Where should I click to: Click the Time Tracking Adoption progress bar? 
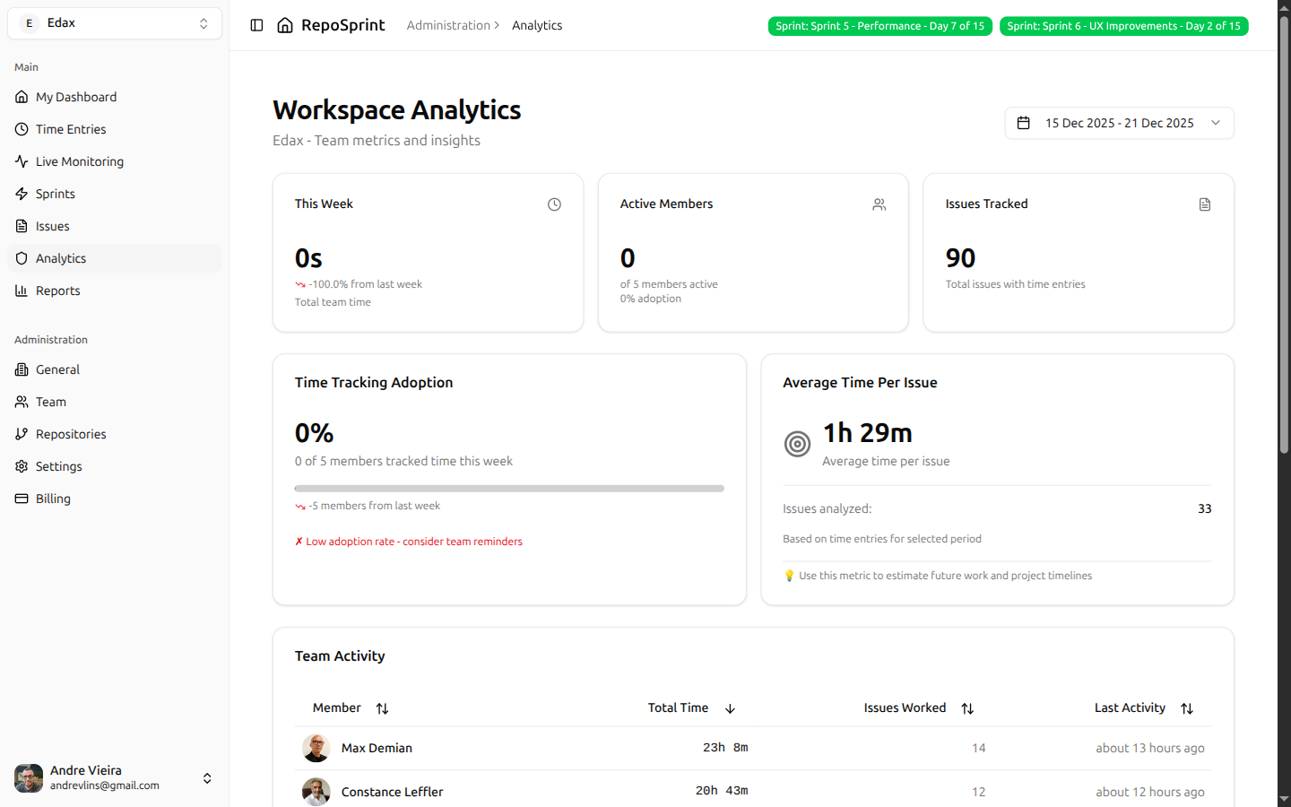point(509,489)
